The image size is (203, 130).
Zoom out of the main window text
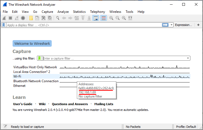[118, 18]
